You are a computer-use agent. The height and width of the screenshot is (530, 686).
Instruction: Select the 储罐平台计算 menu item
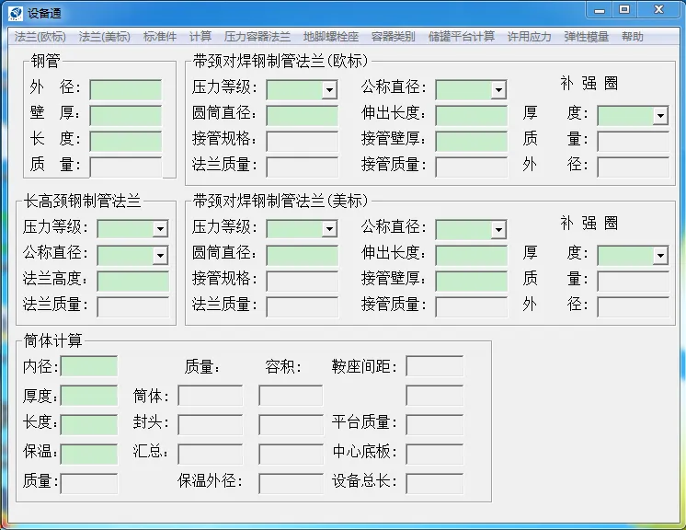(463, 37)
